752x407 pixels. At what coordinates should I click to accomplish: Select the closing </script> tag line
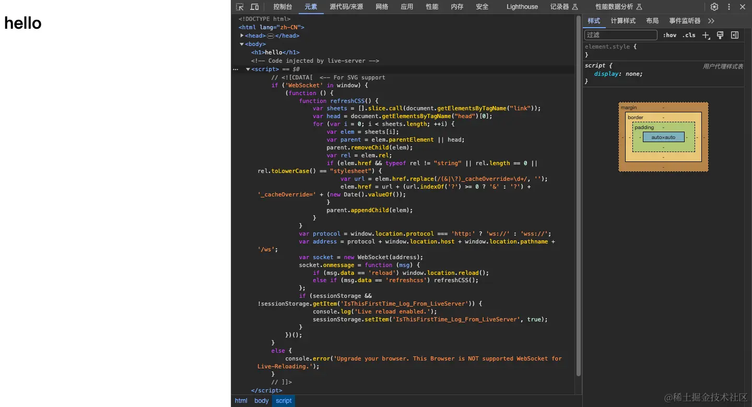pyautogui.click(x=266, y=390)
